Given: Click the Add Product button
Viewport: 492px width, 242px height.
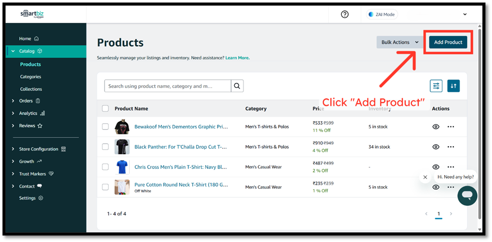Looking at the screenshot, I should pyautogui.click(x=448, y=42).
